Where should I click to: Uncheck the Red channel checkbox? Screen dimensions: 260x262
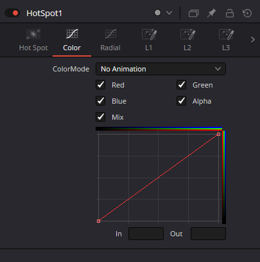pyautogui.click(x=101, y=85)
